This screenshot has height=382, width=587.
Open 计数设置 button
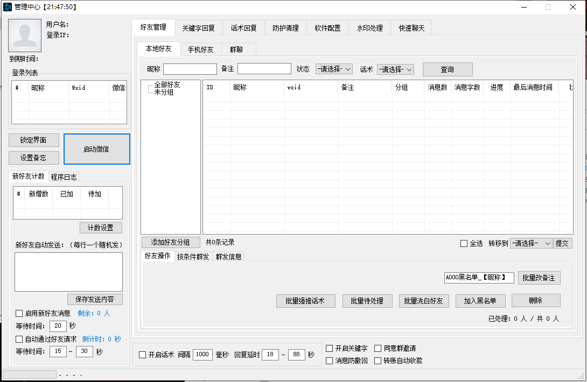101,228
